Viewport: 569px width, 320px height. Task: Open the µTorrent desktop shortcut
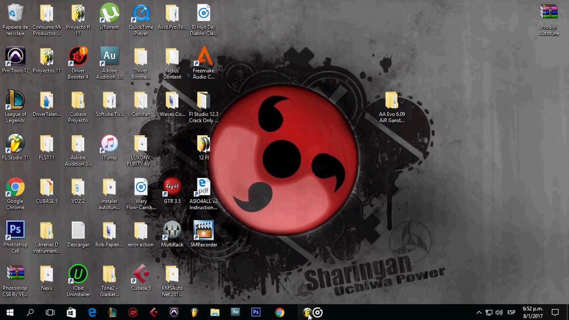point(109,17)
